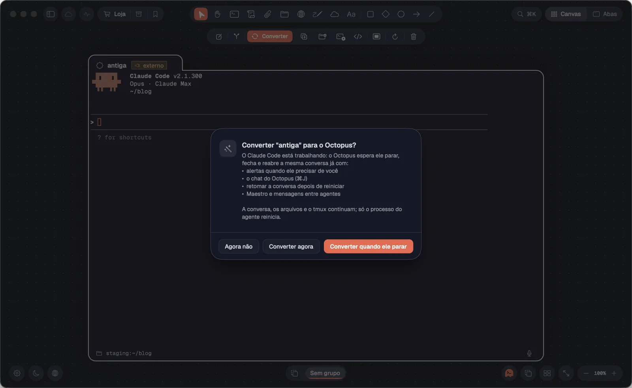Viewport: 632px width, 388px height.
Task: Open settings gear in bottom bar
Action: pos(17,373)
